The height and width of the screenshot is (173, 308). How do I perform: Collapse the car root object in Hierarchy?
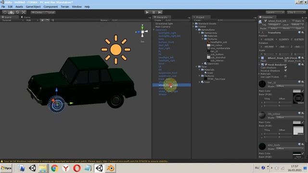point(154,30)
